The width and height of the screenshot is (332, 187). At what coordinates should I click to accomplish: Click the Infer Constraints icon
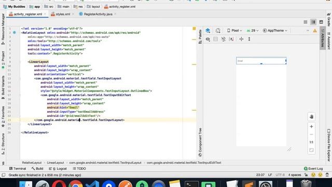[x=231, y=39]
